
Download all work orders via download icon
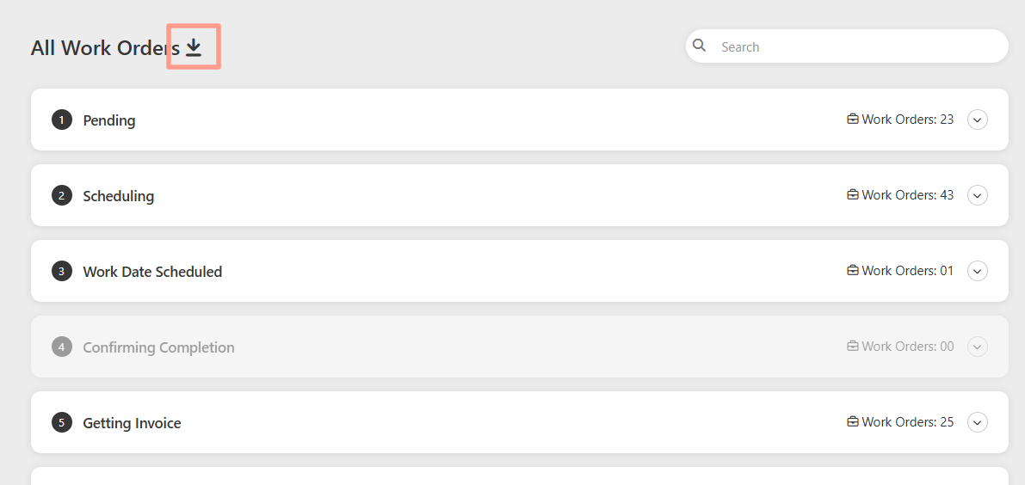point(194,47)
